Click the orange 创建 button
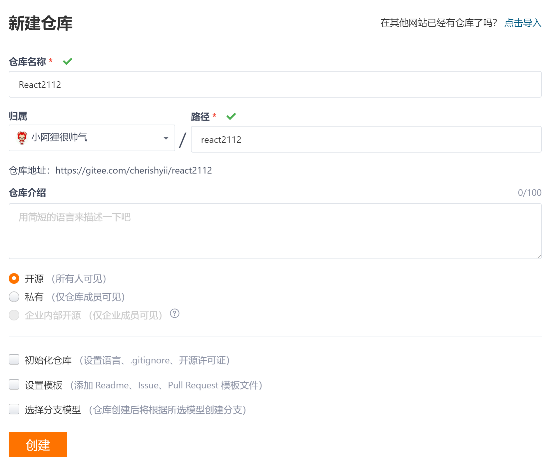 coord(38,444)
